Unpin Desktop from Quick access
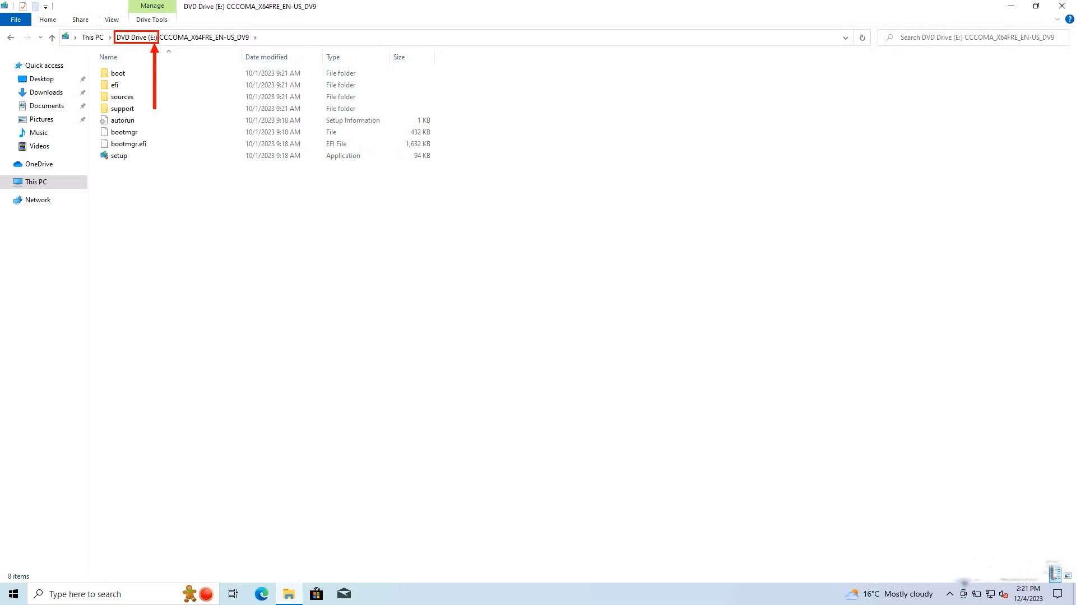The height and width of the screenshot is (605, 1076). tap(82, 78)
